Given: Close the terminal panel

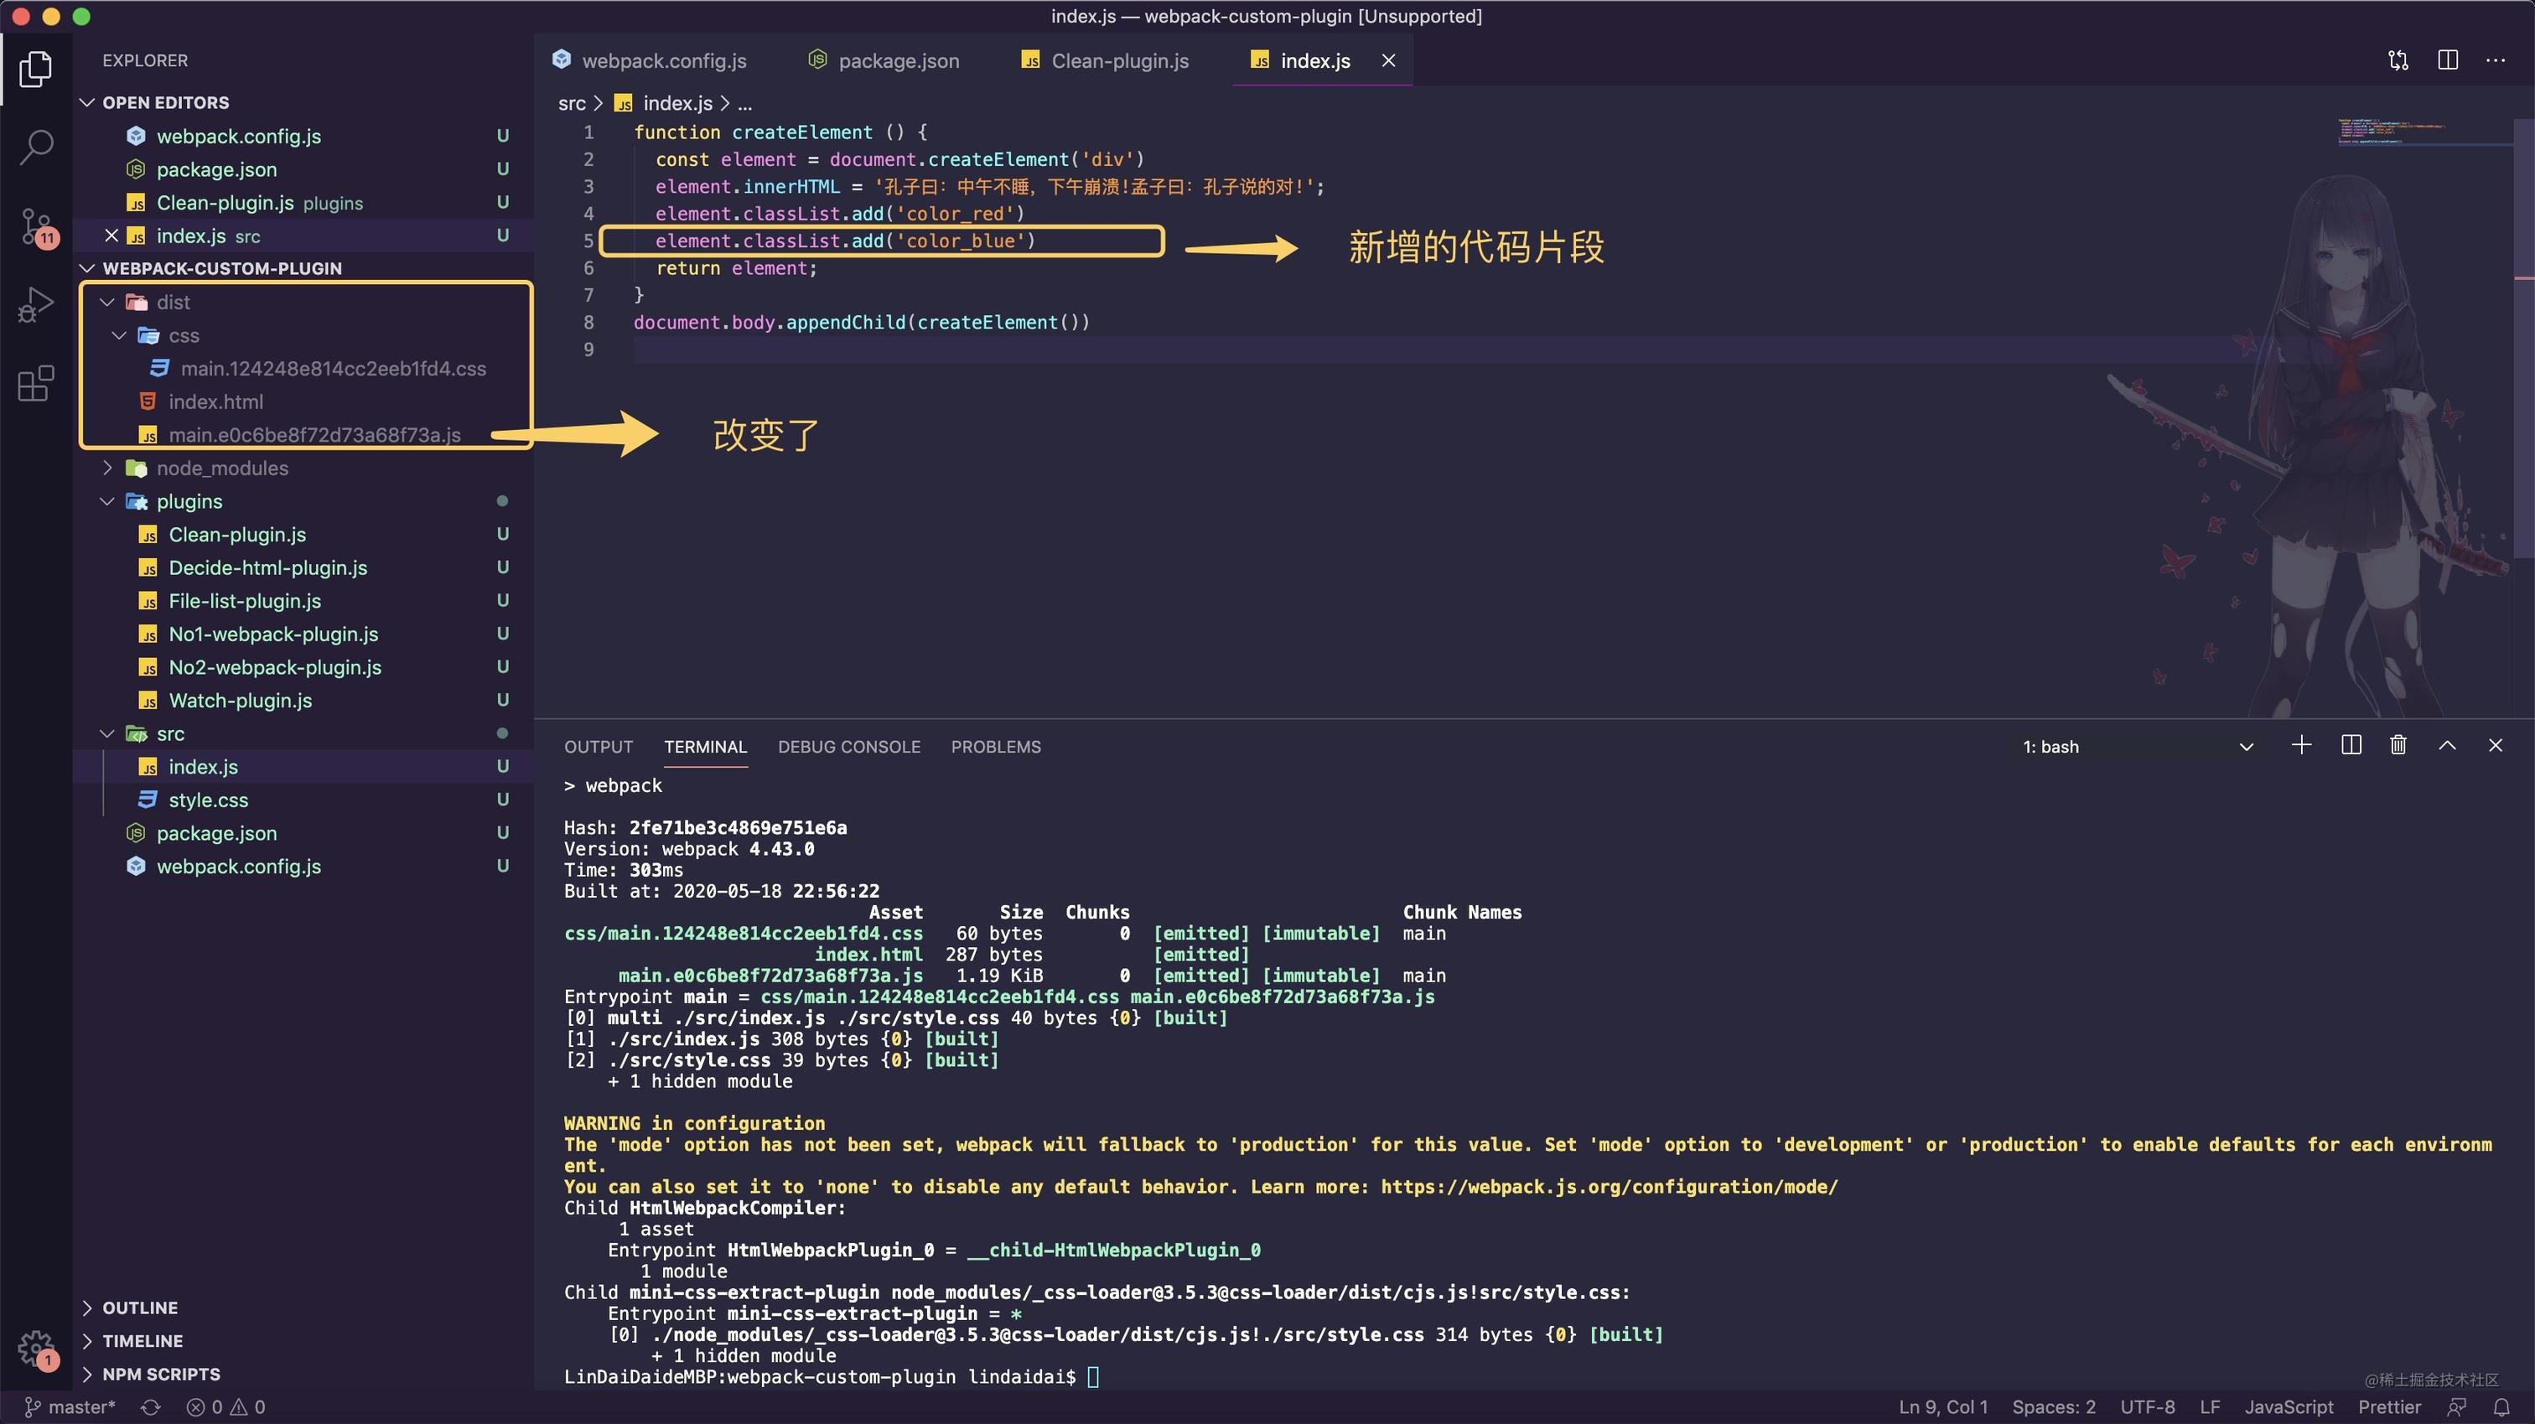Looking at the screenshot, I should [x=2495, y=745].
